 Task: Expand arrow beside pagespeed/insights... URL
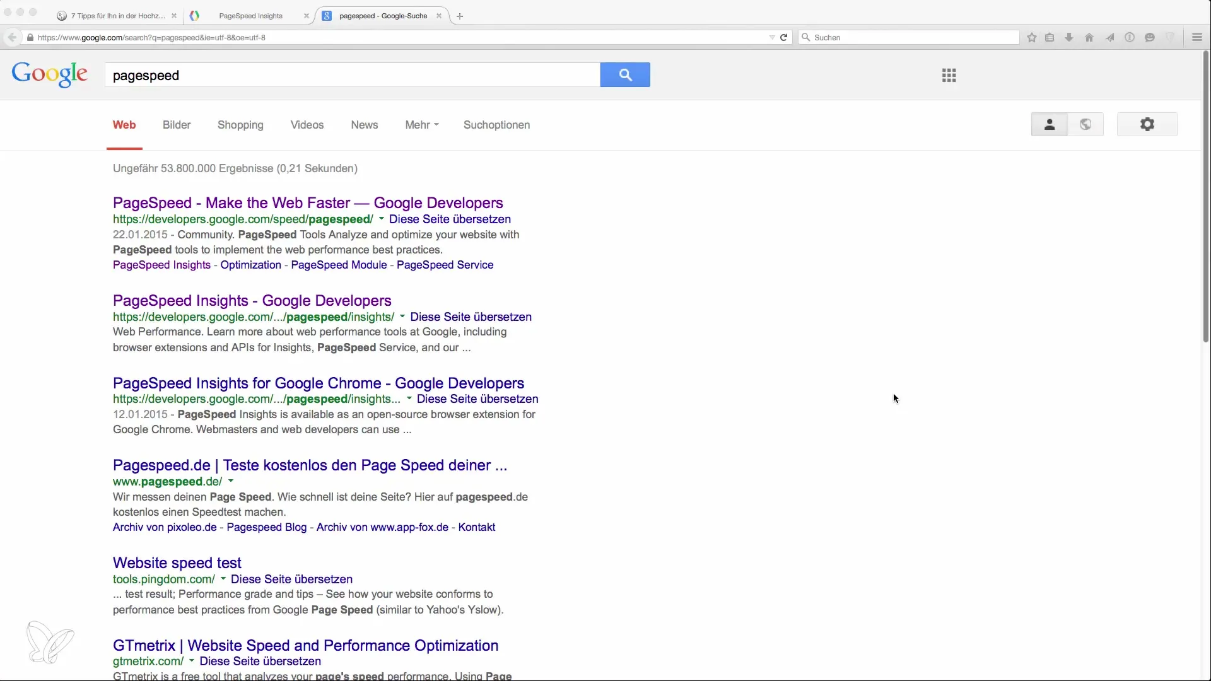409,399
